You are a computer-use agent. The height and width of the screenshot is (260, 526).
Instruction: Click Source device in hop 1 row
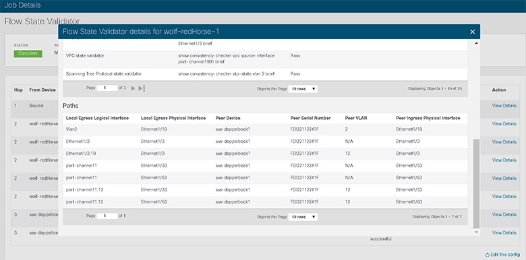click(x=36, y=106)
